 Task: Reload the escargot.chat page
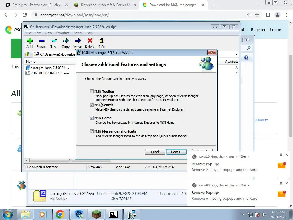tap(25, 15)
